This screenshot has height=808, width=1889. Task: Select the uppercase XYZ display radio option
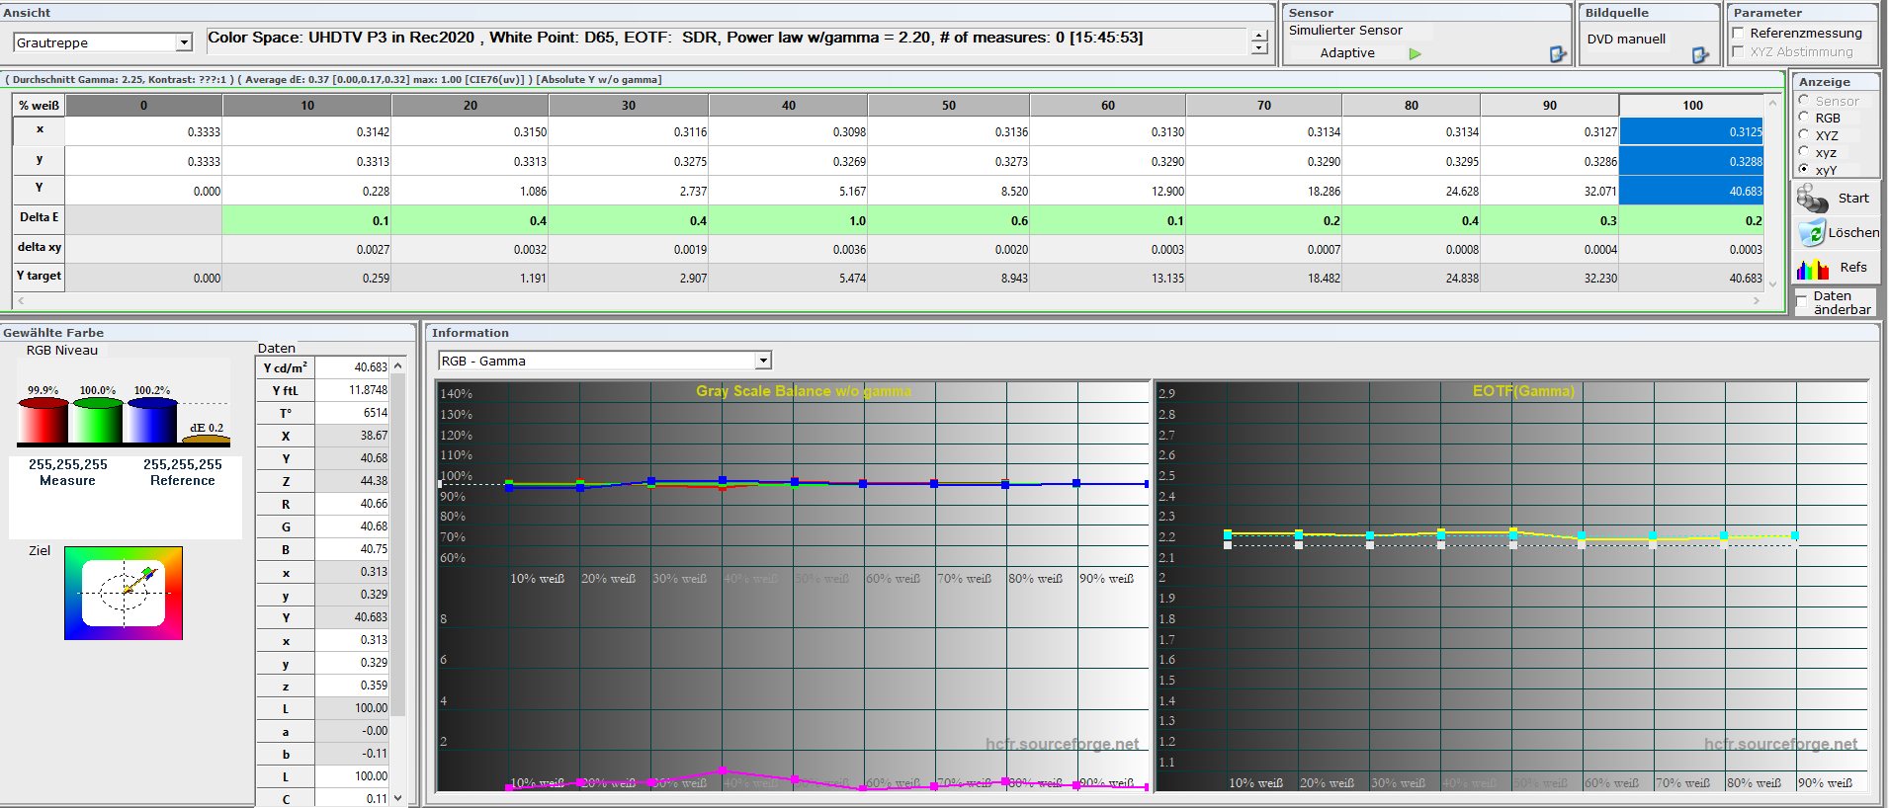(1804, 135)
